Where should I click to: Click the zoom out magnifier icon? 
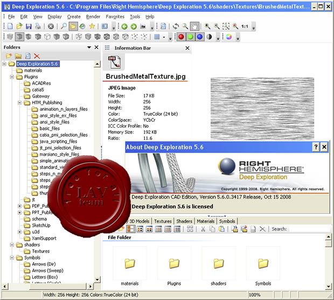[x=217, y=26]
